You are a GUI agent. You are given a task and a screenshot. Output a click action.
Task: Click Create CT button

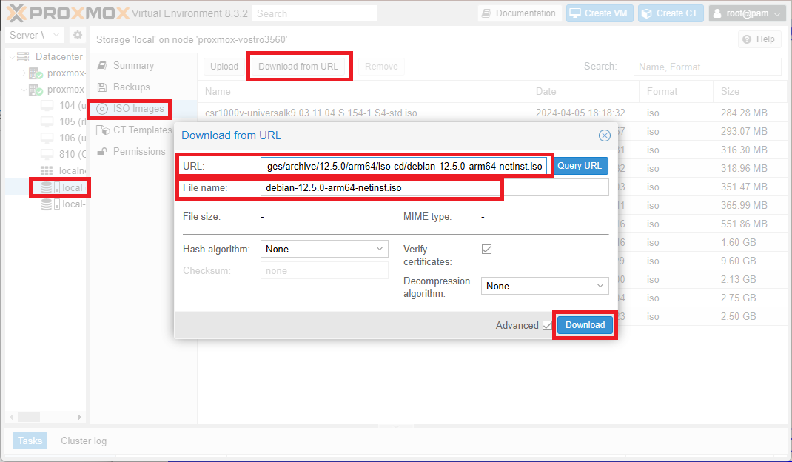click(x=671, y=13)
